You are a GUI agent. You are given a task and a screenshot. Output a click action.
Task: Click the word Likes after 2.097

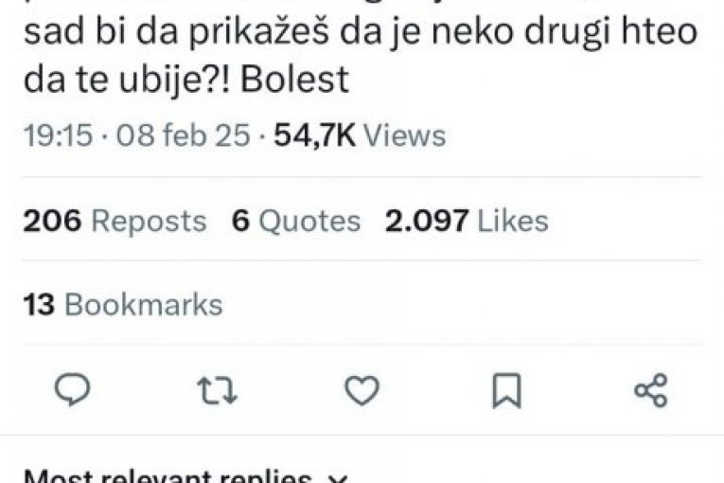pyautogui.click(x=513, y=221)
